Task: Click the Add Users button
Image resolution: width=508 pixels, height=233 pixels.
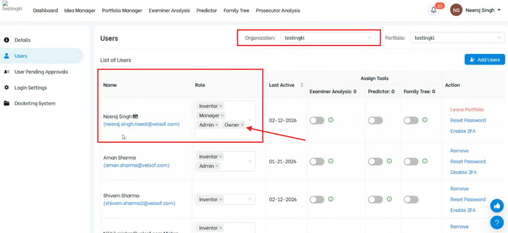Action: [484, 59]
